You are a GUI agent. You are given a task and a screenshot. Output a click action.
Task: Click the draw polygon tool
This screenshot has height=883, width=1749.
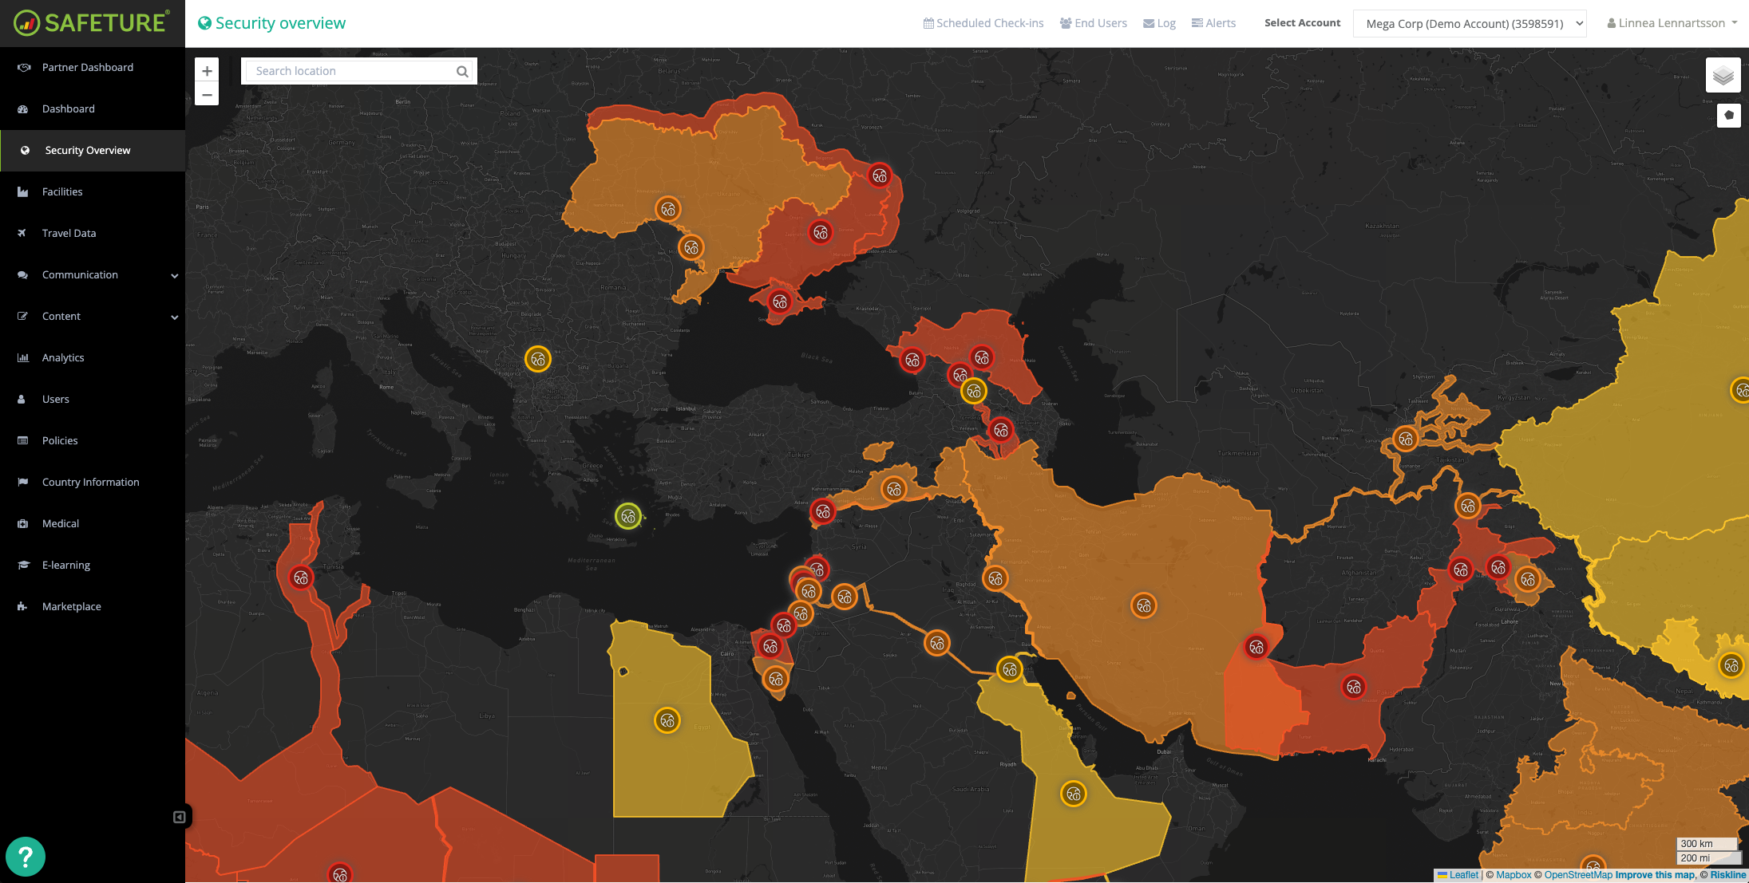1728,115
